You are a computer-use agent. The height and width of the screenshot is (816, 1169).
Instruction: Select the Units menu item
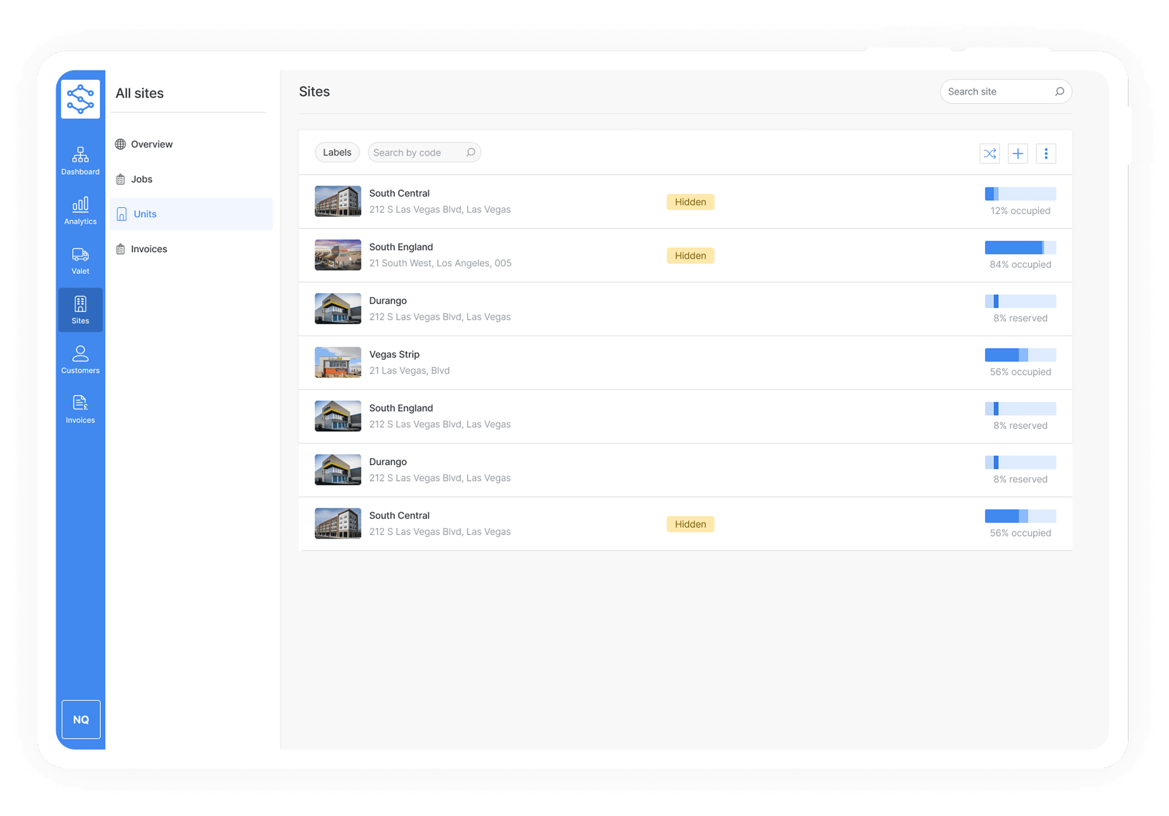[x=144, y=214]
